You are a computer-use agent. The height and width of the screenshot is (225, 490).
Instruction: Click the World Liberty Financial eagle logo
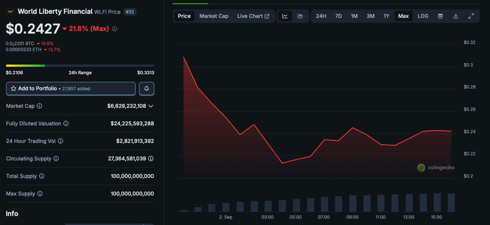10,12
